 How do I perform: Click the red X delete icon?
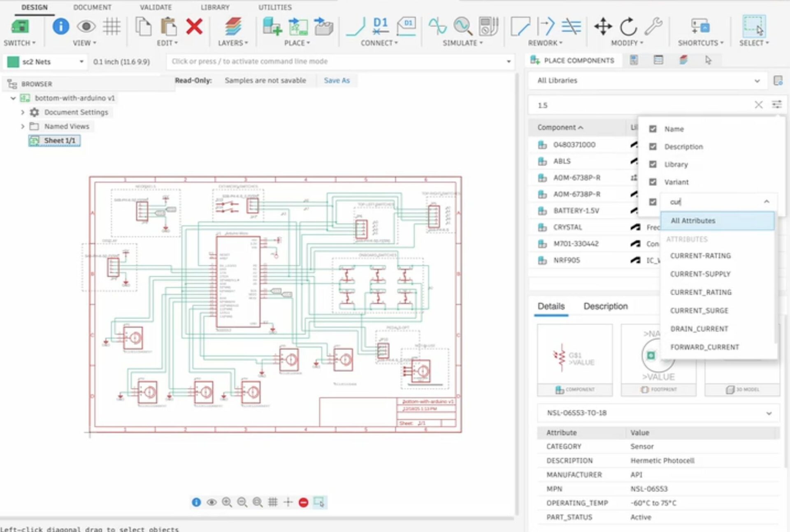click(194, 27)
